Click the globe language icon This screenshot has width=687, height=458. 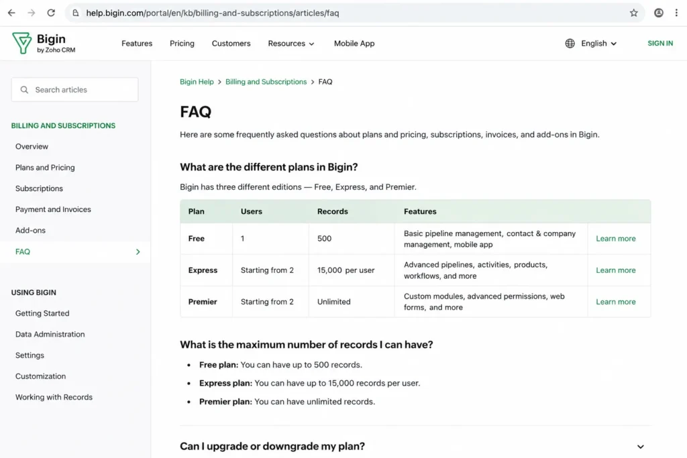(570, 44)
